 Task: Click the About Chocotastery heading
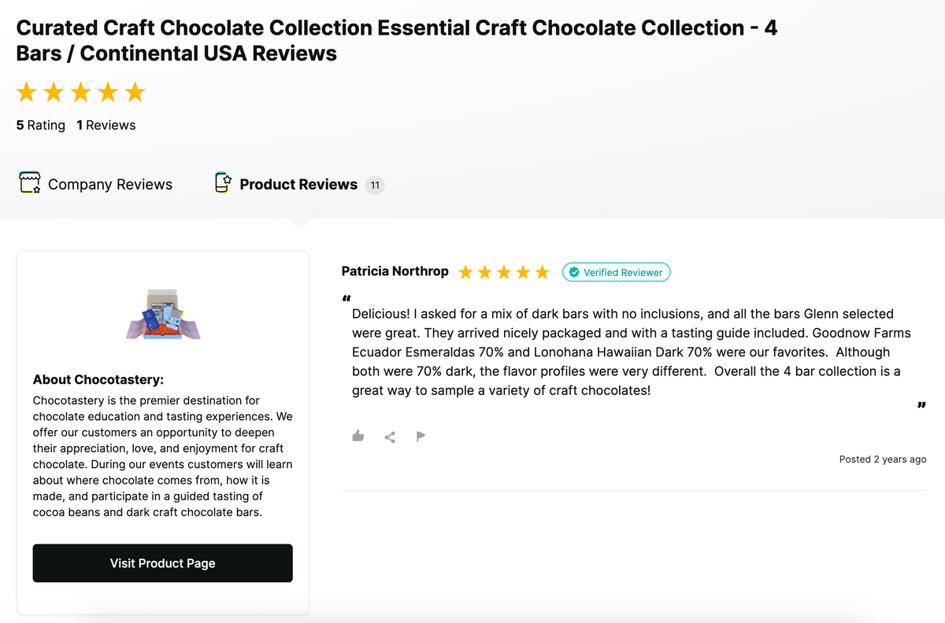tap(98, 380)
